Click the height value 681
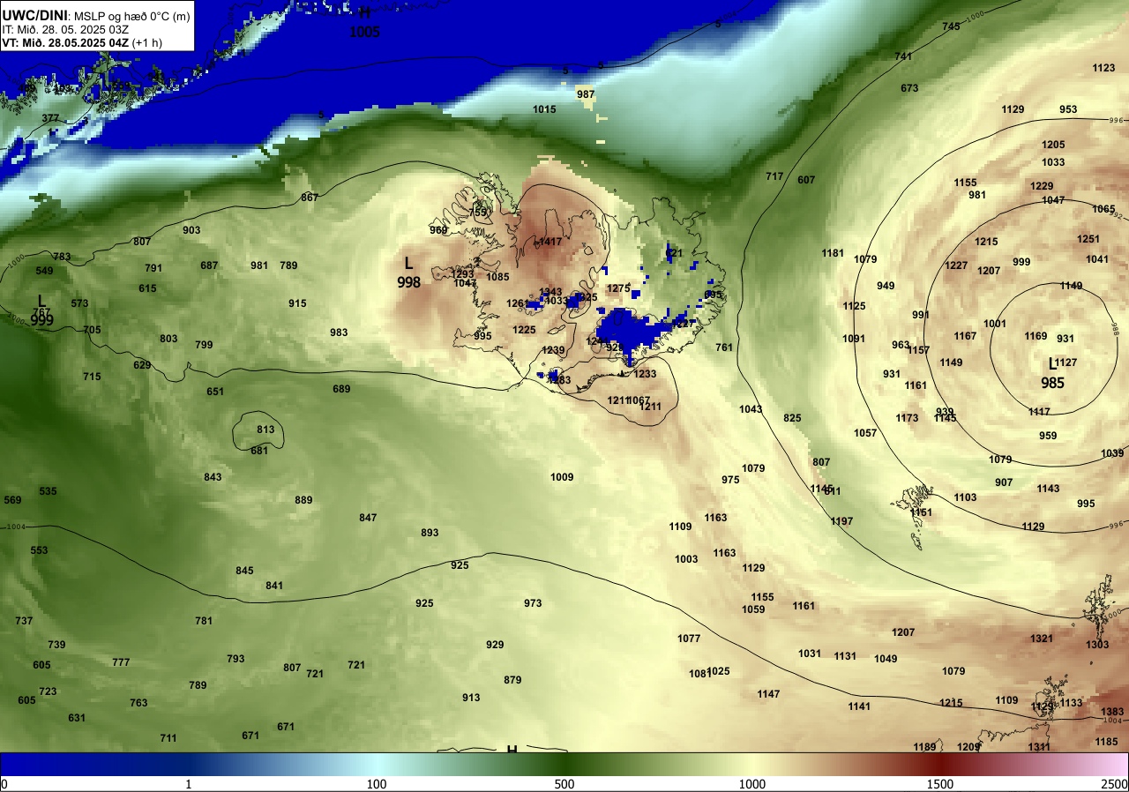1129x792 pixels. [259, 451]
